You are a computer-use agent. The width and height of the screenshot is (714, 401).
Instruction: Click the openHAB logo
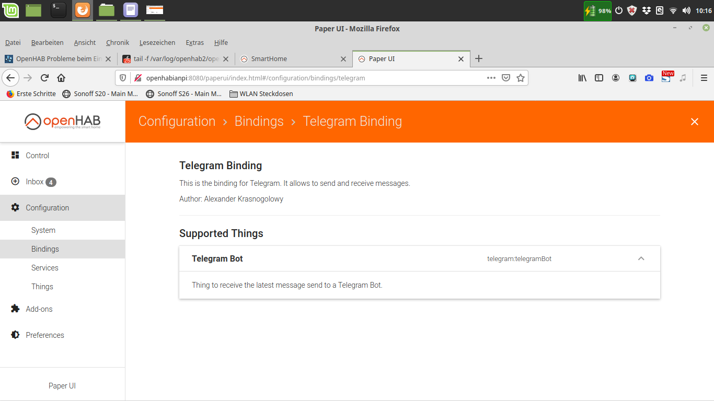62,121
